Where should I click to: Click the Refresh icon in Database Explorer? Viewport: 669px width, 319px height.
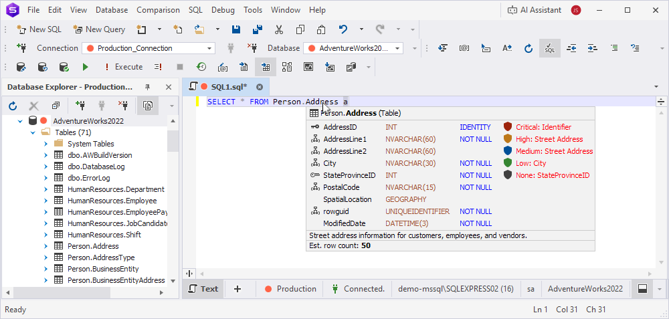point(13,106)
